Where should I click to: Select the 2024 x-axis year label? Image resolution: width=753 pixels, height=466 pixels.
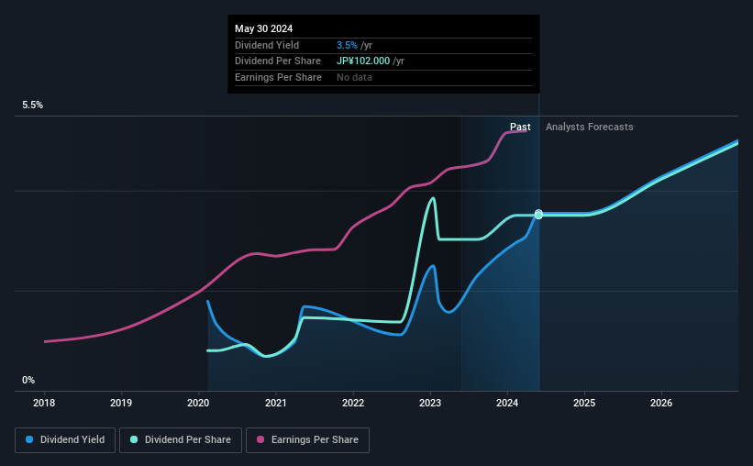(x=507, y=403)
